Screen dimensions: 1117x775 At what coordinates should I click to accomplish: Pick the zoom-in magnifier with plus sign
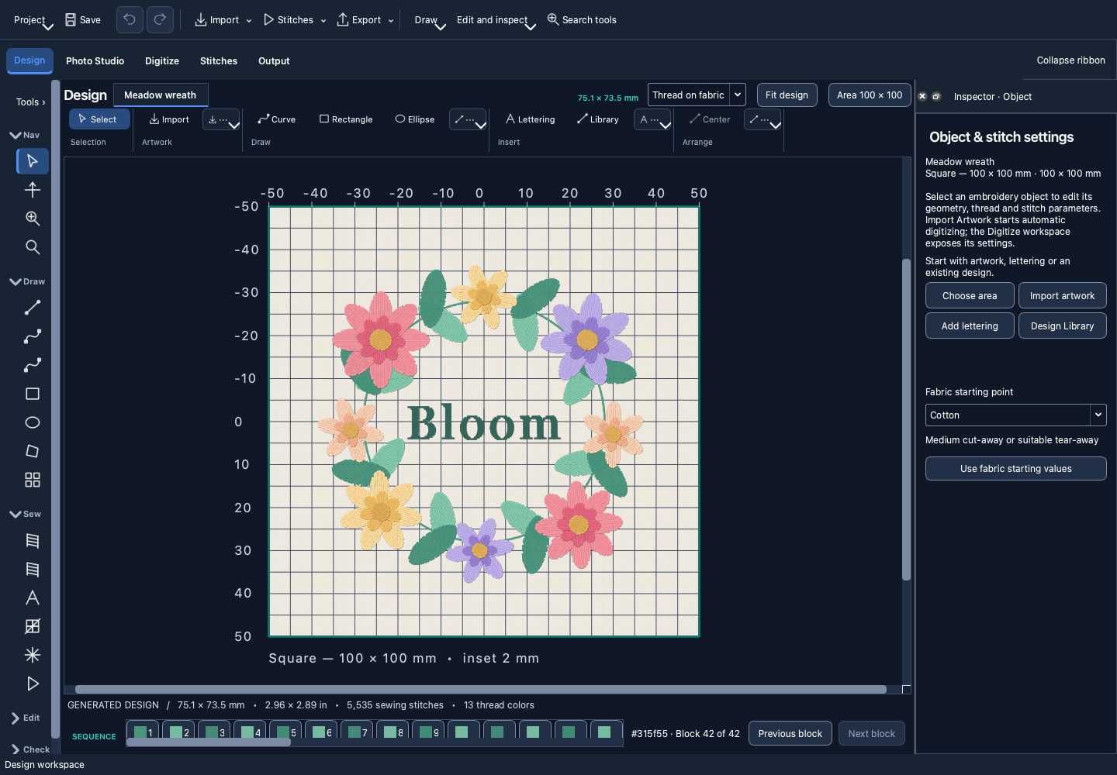33,219
